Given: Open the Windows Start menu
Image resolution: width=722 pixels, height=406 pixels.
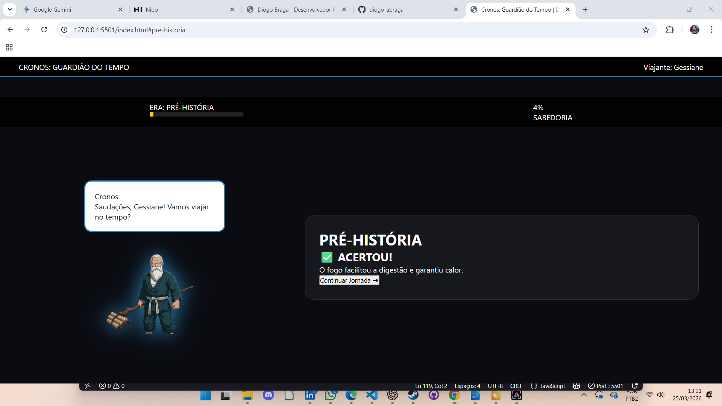Looking at the screenshot, I should pyautogui.click(x=206, y=395).
